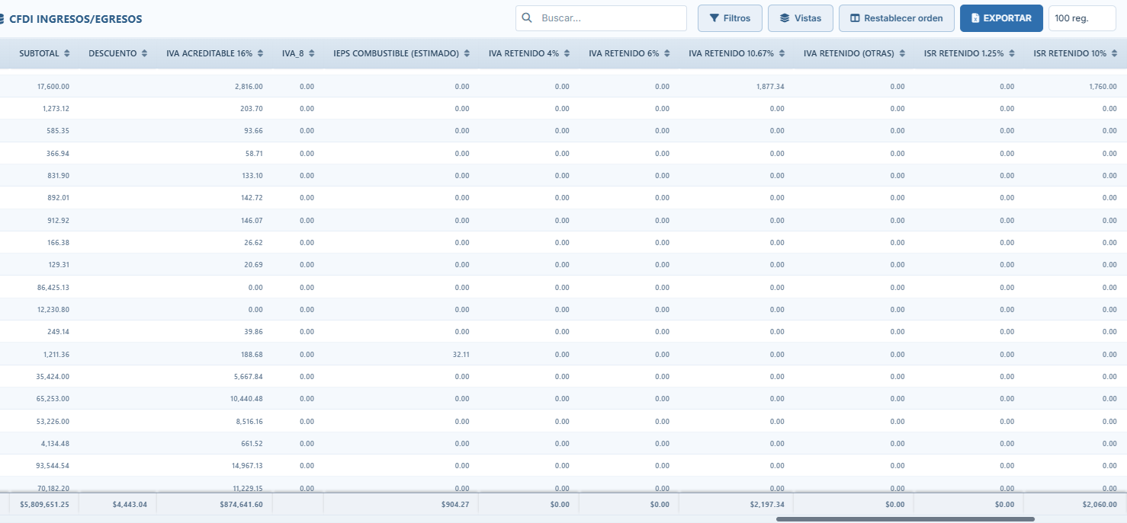Click the ISR RETENIDO 10% header label
This screenshot has width=1127, height=523.
(1070, 53)
